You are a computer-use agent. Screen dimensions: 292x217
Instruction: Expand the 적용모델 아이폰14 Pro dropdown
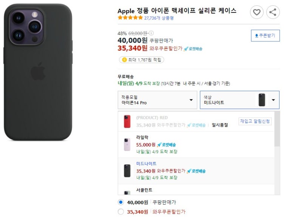158,100
